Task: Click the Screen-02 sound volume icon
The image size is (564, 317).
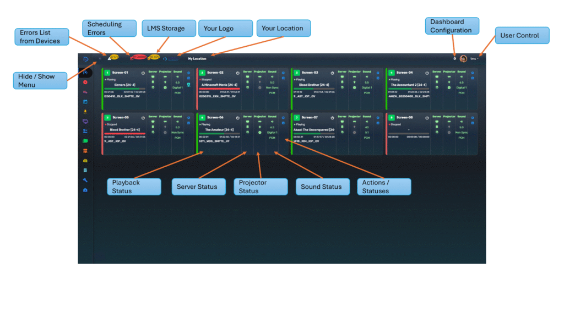Action: click(272, 77)
